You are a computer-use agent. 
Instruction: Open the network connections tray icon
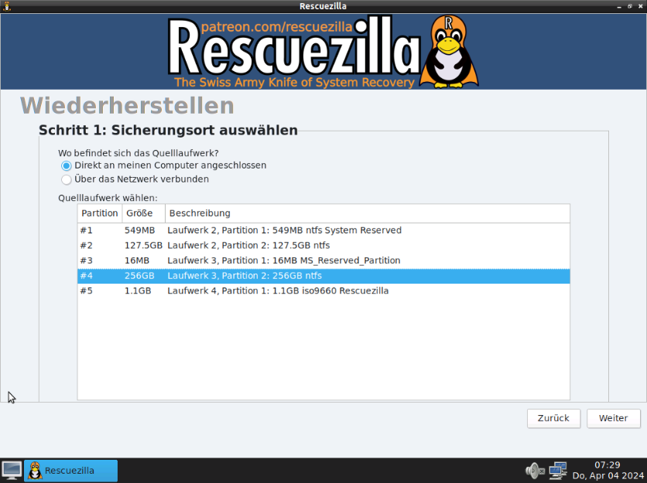pos(557,470)
